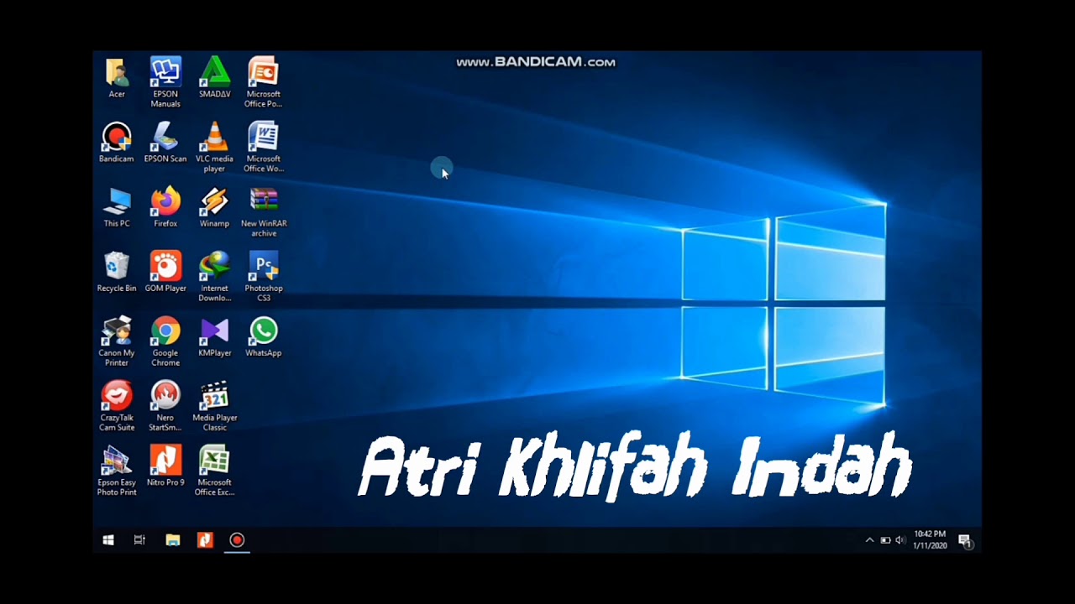The height and width of the screenshot is (604, 1075).
Task: Switch to Bandicam recorder on taskbar
Action: pos(237,540)
